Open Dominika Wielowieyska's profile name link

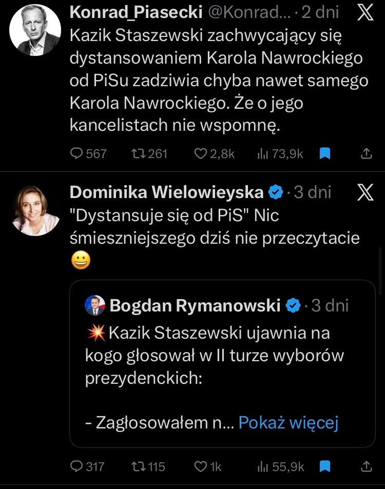pos(166,192)
